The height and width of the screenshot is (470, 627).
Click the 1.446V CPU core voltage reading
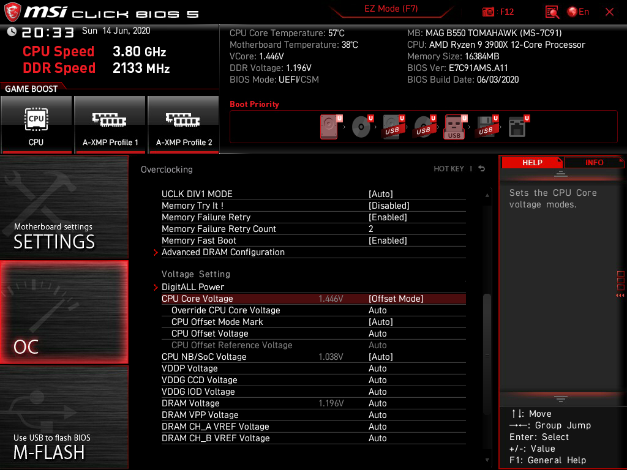tap(331, 299)
